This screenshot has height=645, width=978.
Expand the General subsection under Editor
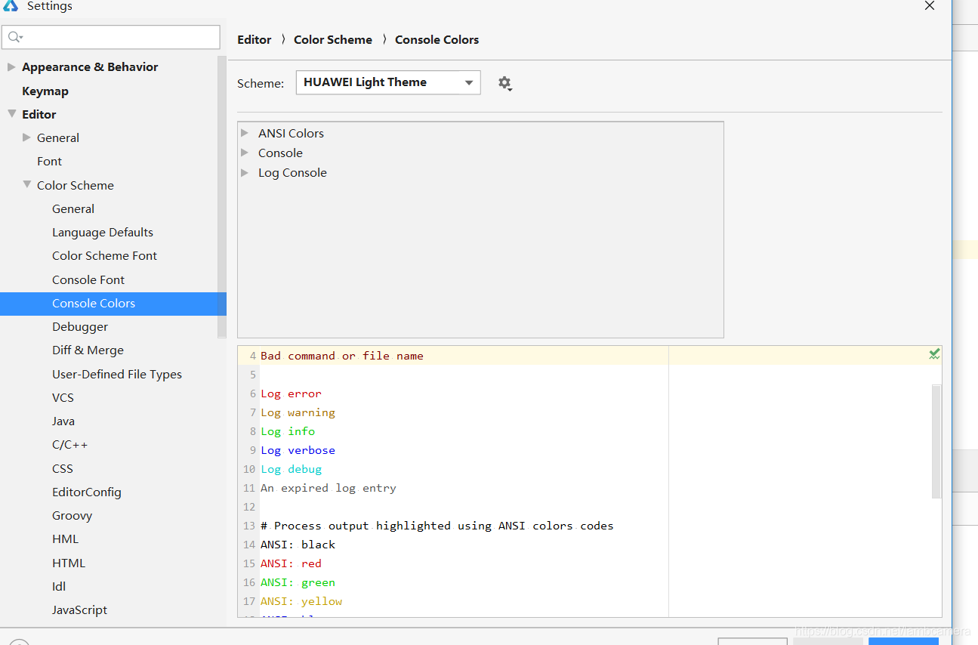pyautogui.click(x=27, y=137)
